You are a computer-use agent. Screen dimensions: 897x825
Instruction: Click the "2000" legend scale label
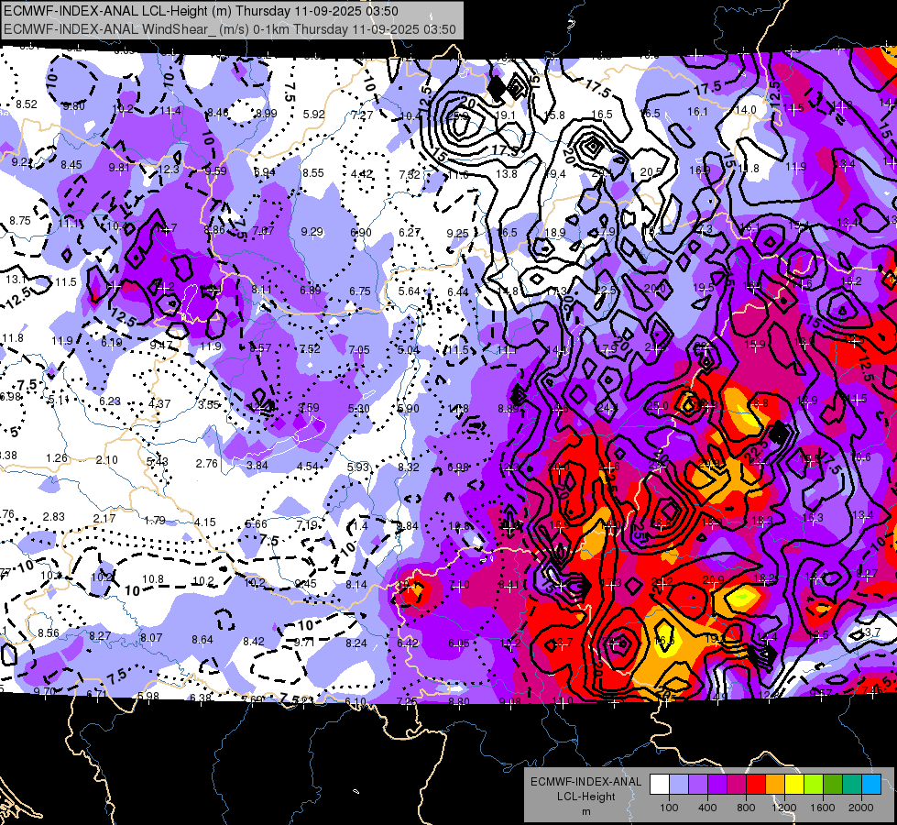(861, 808)
